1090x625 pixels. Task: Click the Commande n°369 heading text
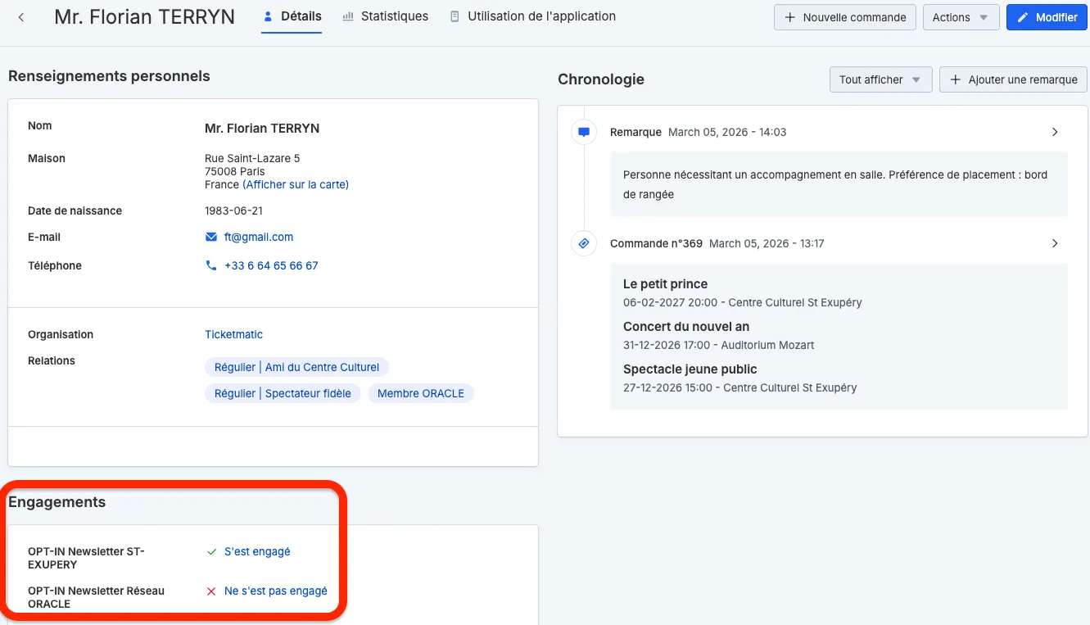[x=656, y=243]
